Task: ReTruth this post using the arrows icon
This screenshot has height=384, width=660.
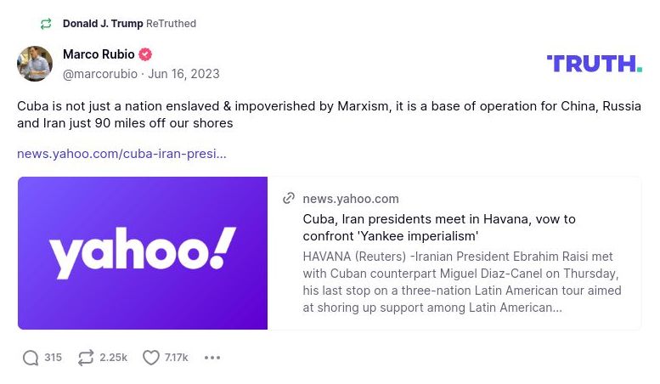Action: click(x=86, y=358)
